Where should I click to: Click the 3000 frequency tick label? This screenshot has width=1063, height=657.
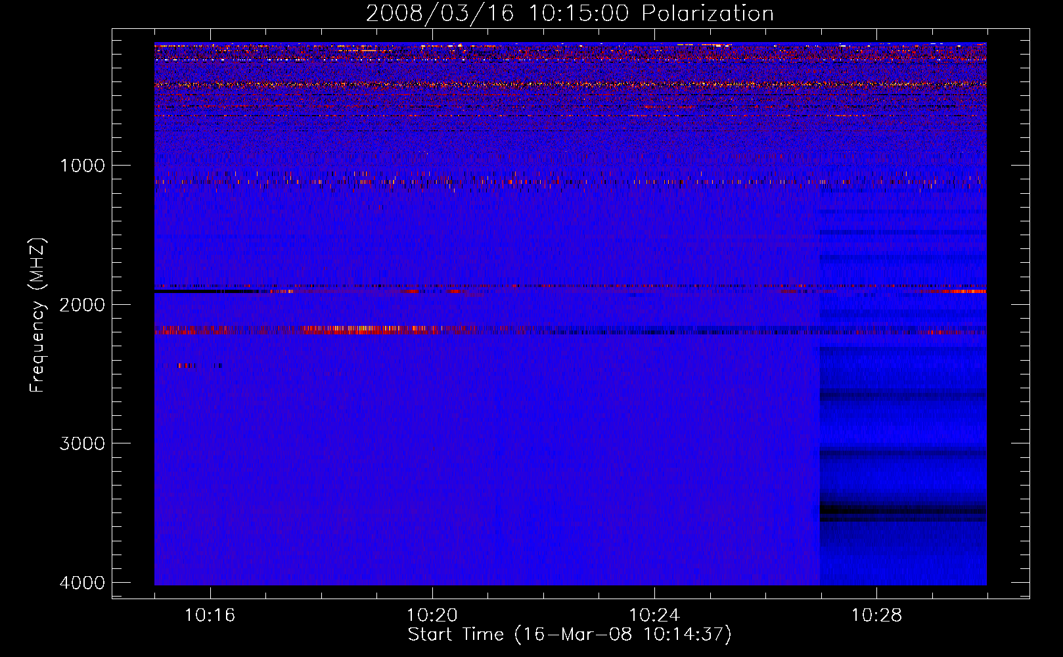point(82,443)
